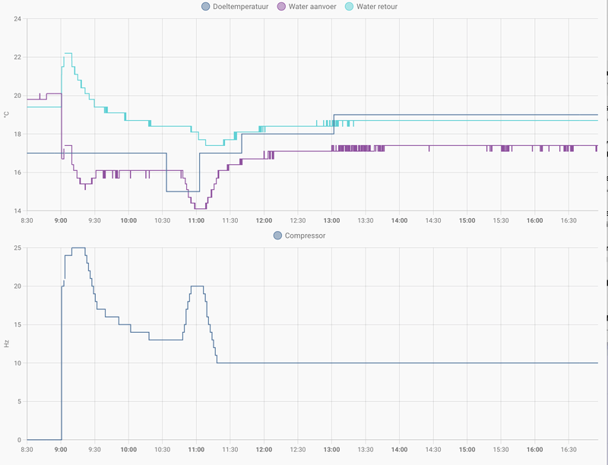Click the °C unit label of the upper chart
608x465 pixels.
tap(6, 114)
